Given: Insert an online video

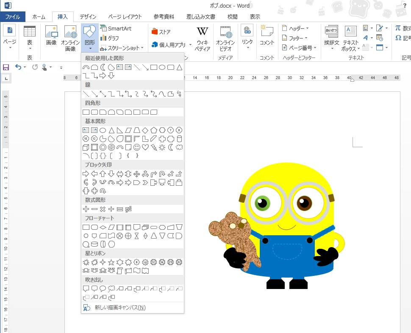Looking at the screenshot, I should 225,38.
